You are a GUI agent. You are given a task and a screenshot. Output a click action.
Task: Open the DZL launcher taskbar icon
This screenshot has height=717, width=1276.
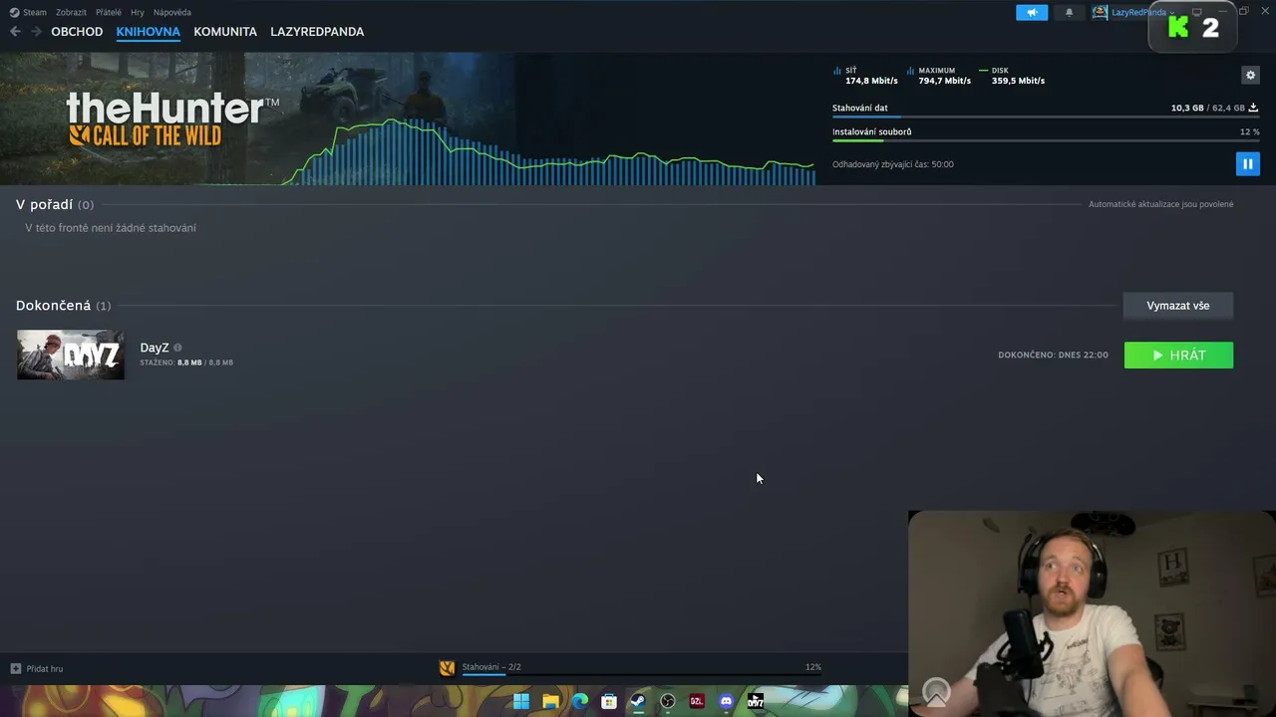click(x=697, y=701)
